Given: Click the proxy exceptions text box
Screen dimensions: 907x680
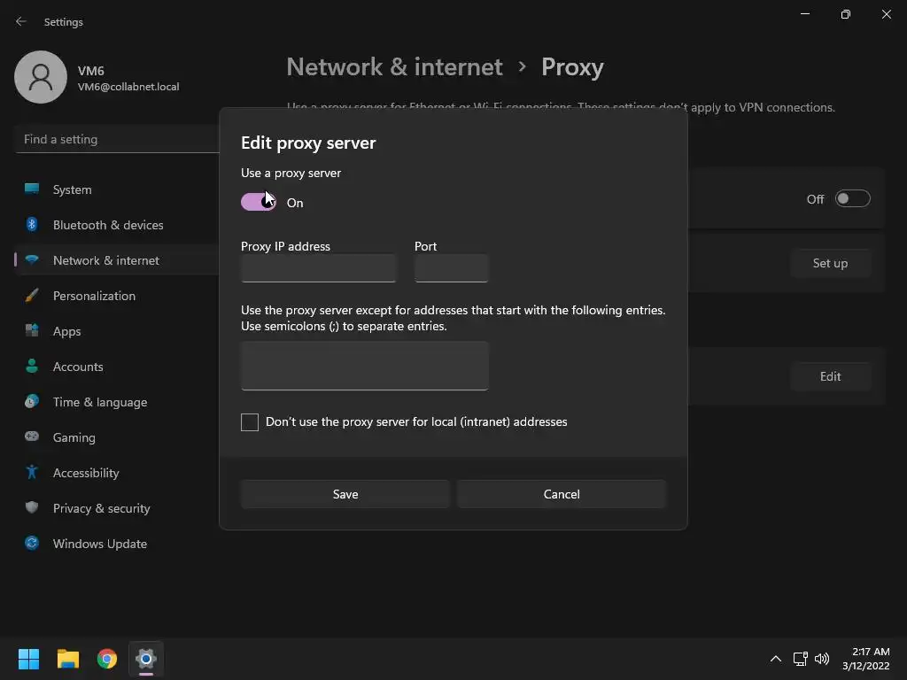Looking at the screenshot, I should click(x=365, y=366).
